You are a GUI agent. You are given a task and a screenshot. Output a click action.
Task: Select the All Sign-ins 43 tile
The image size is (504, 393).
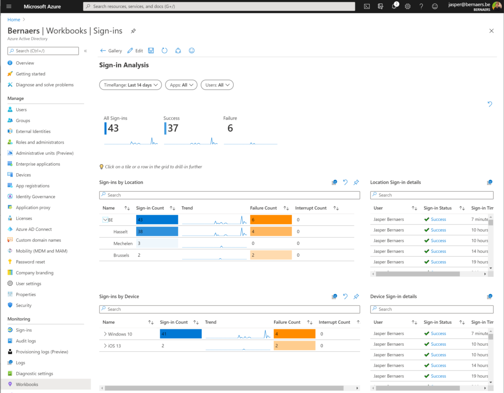pos(130,130)
